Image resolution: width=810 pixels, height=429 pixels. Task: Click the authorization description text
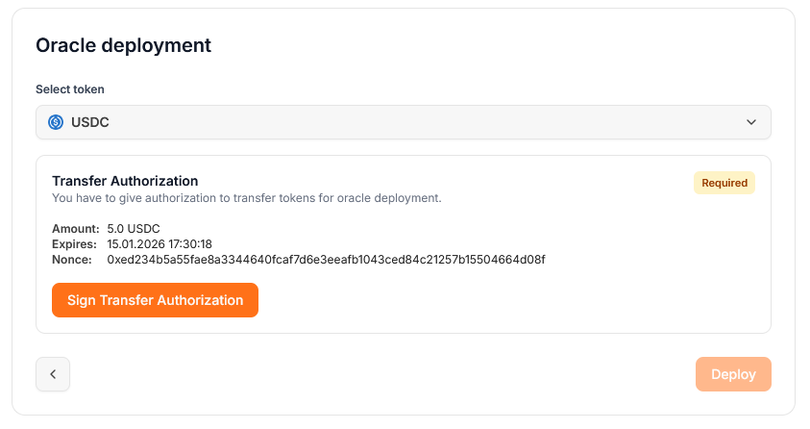pos(246,198)
